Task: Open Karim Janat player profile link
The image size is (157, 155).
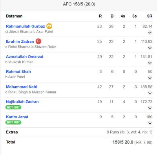Action: coord(17,117)
